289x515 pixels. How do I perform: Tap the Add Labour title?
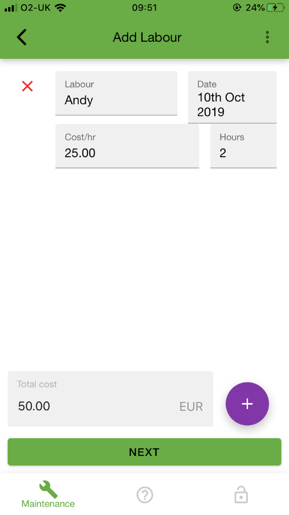pos(147,37)
